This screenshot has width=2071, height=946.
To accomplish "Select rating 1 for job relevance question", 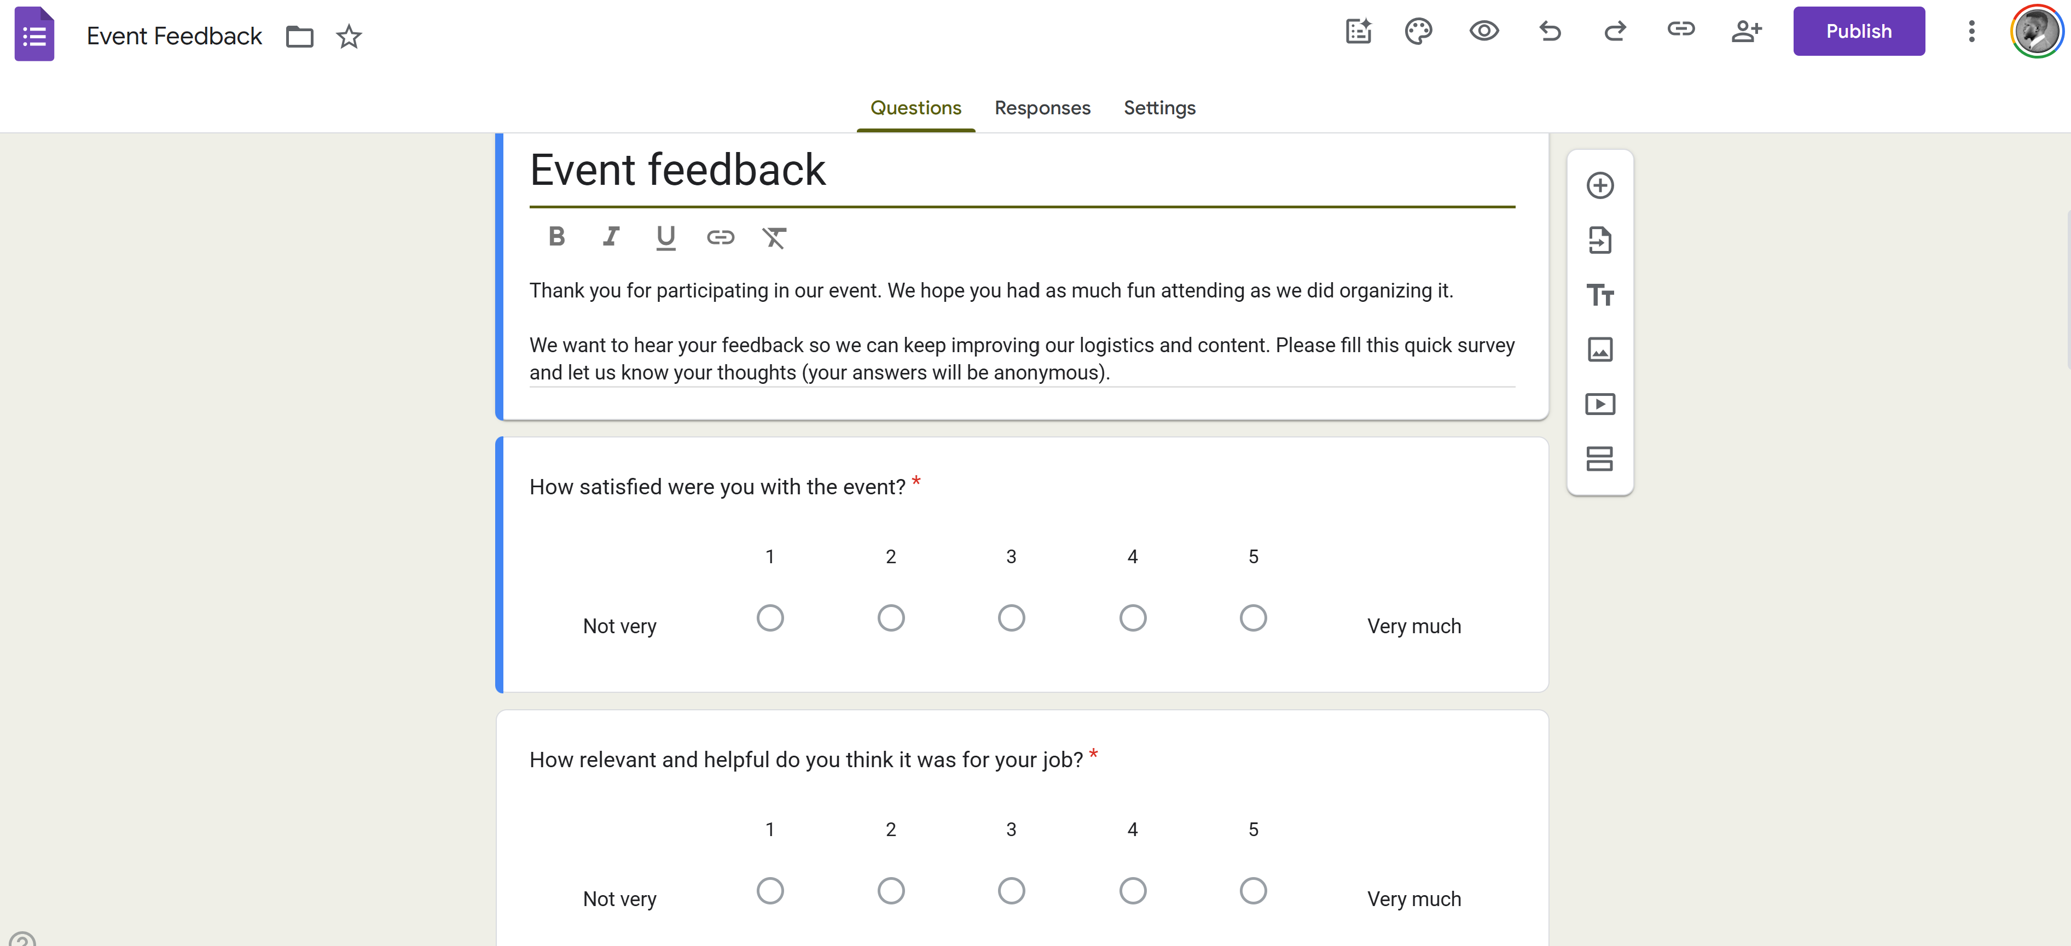I will point(769,891).
